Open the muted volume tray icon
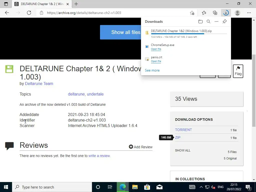256x192 pixels. tap(213, 187)
